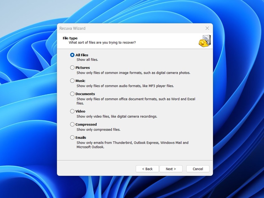Select the All Files option
Screen dimensions: 264x198
(x=72, y=55)
